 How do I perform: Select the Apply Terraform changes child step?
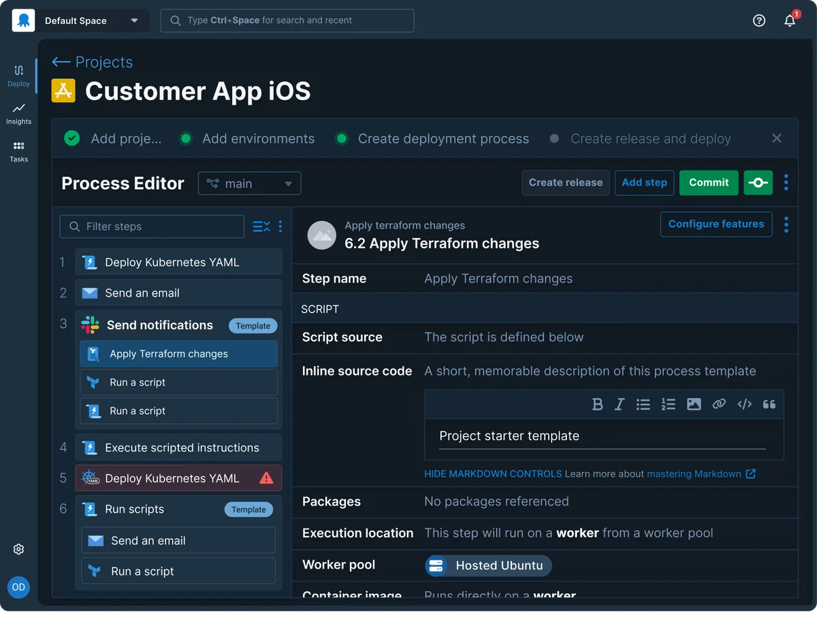pyautogui.click(x=179, y=354)
